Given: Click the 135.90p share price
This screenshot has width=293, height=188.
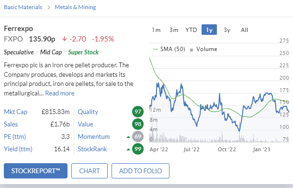Looking at the screenshot, I should point(42,39).
